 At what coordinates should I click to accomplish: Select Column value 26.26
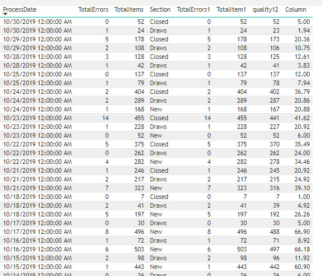tap(302, 214)
